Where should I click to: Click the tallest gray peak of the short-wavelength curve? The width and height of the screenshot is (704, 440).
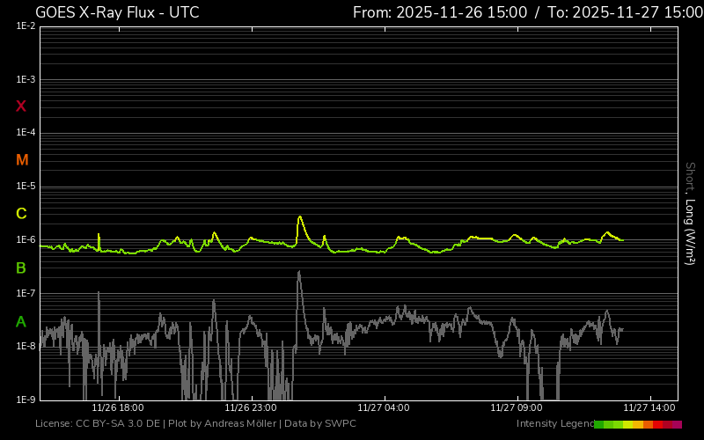(x=299, y=273)
